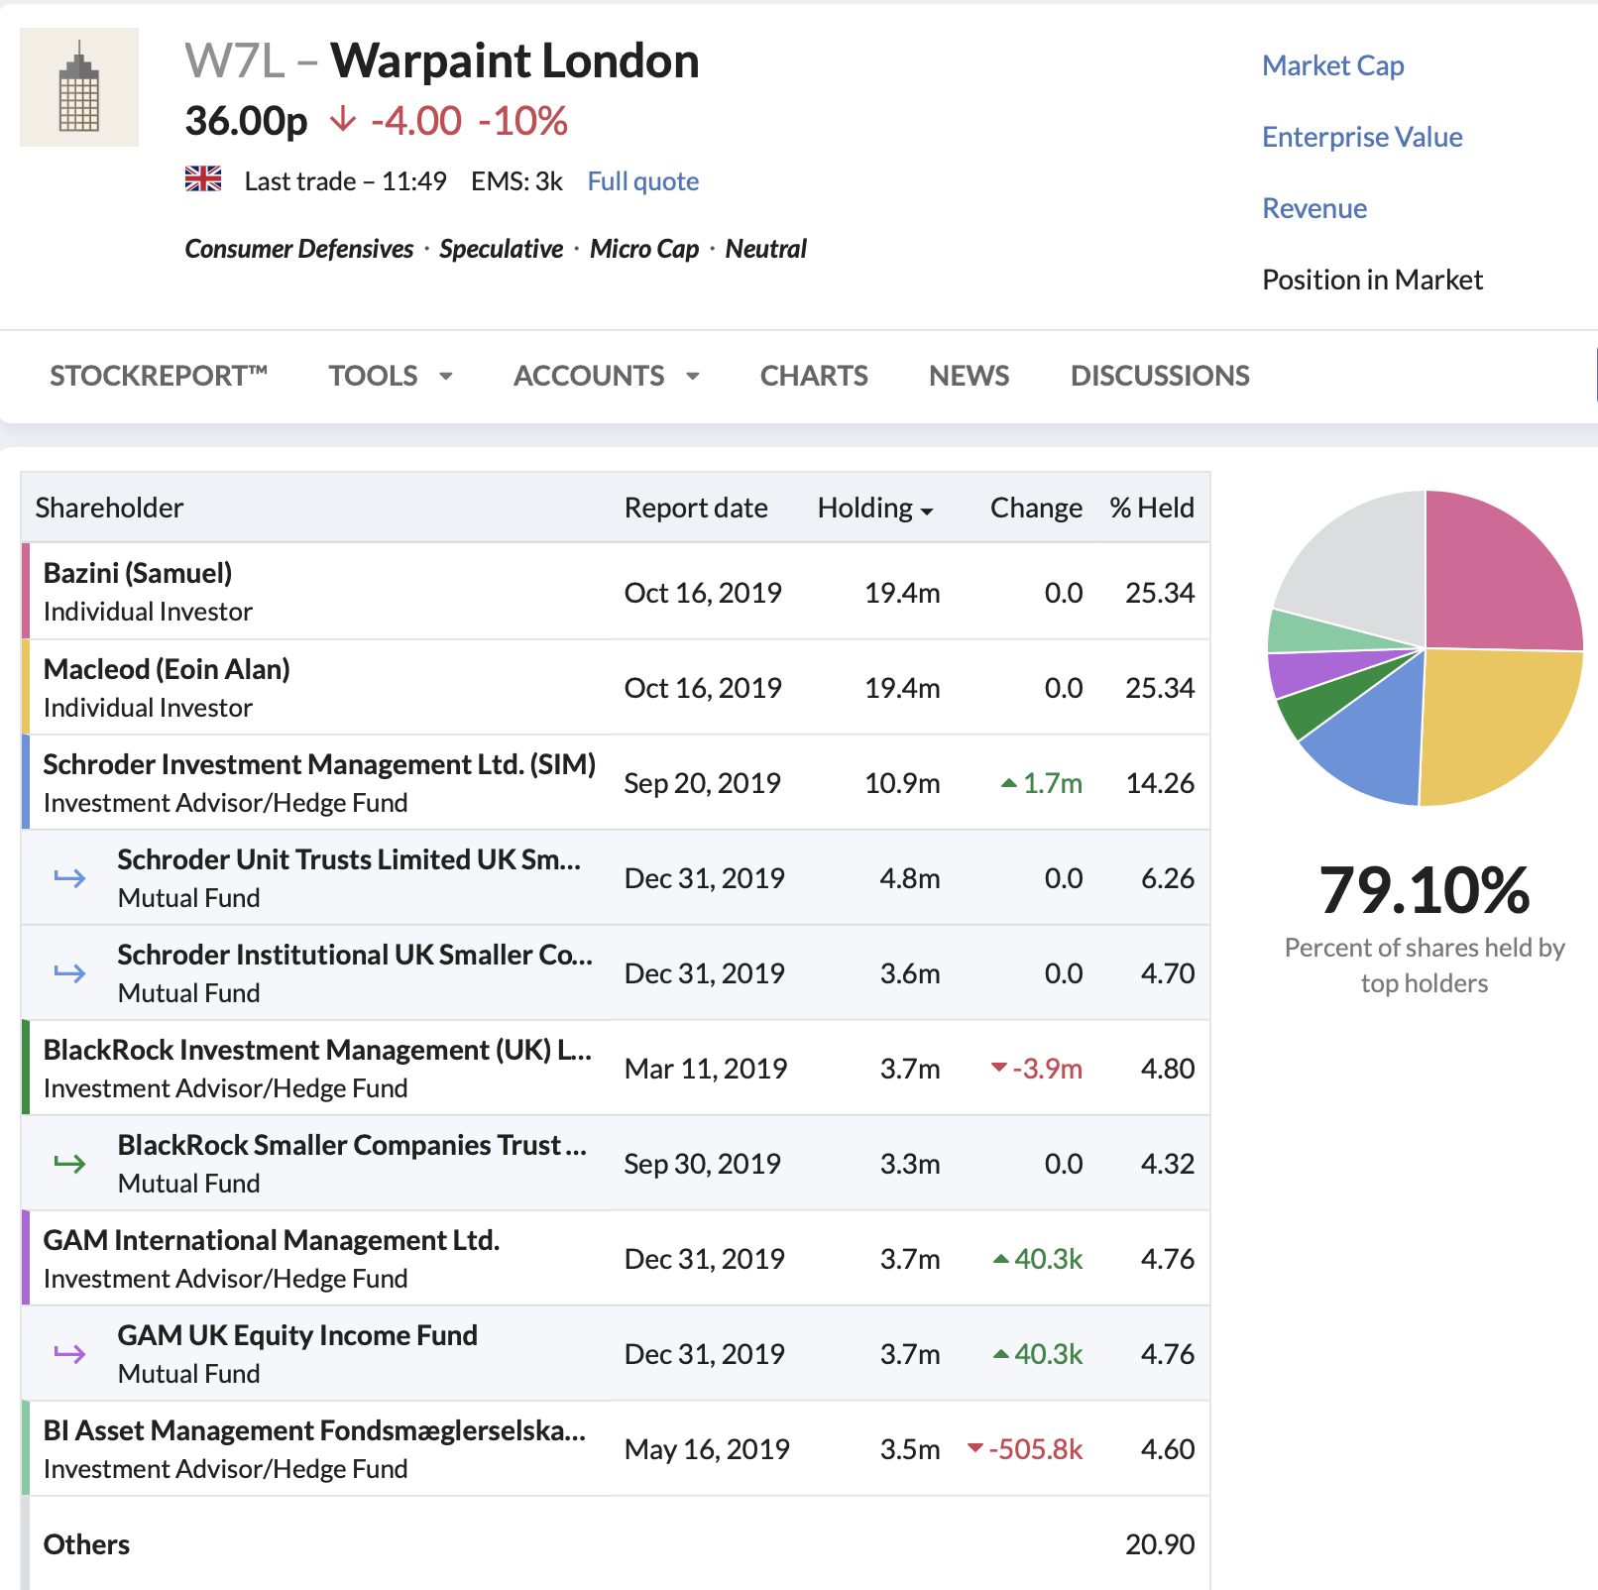Image resolution: width=1598 pixels, height=1590 pixels.
Task: Click the Others row label
Action: (86, 1544)
